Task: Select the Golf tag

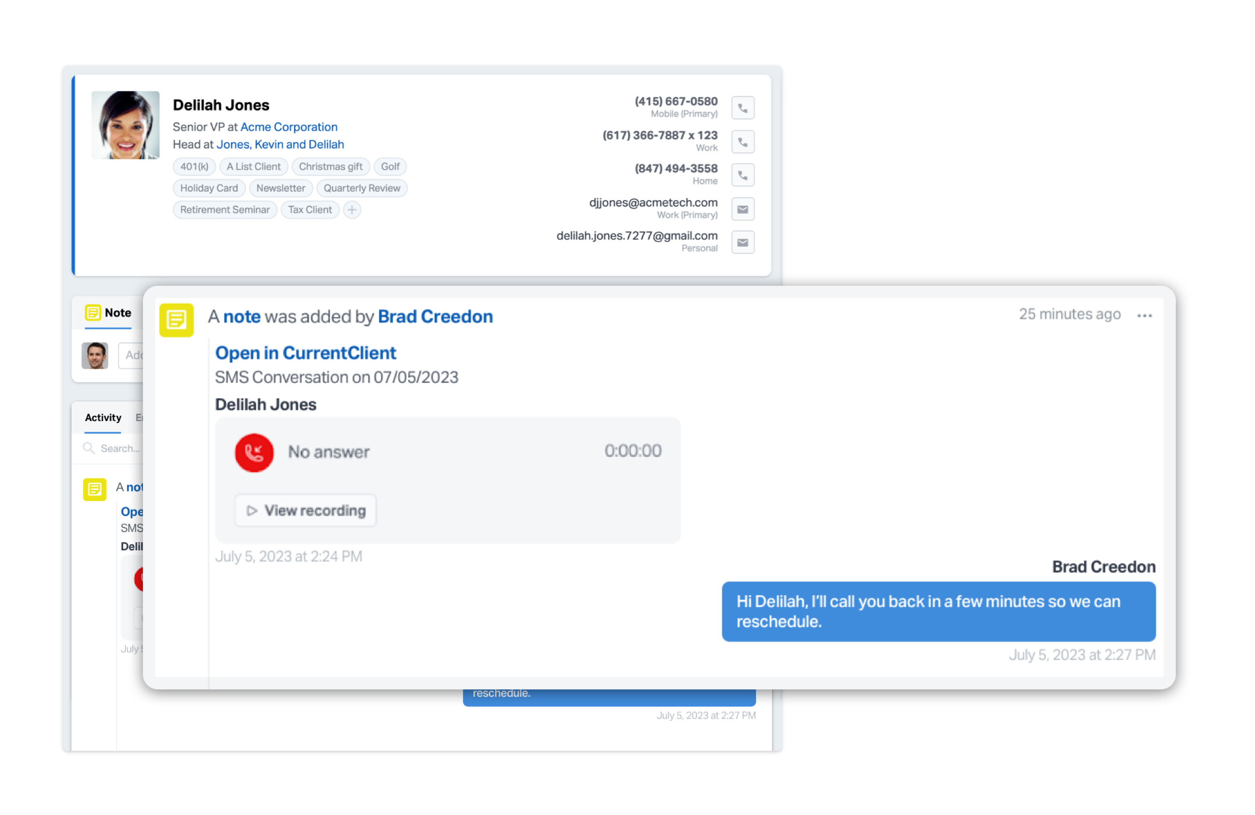Action: pos(390,167)
